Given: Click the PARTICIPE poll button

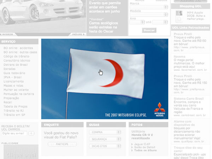Looking at the screenshot, I should click(x=62, y=144).
